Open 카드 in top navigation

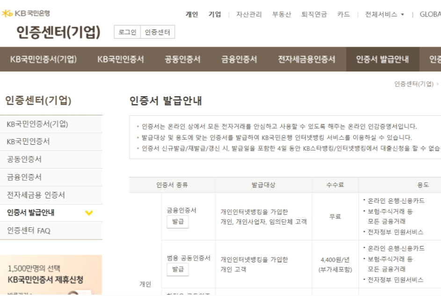(x=344, y=14)
